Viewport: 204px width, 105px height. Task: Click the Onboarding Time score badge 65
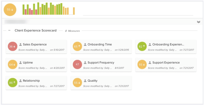pyautogui.click(x=77, y=47)
